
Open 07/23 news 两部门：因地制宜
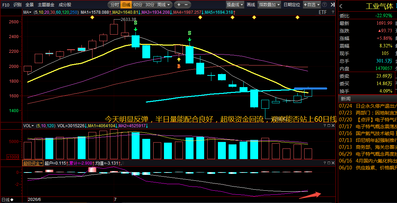(x=368, y=112)
